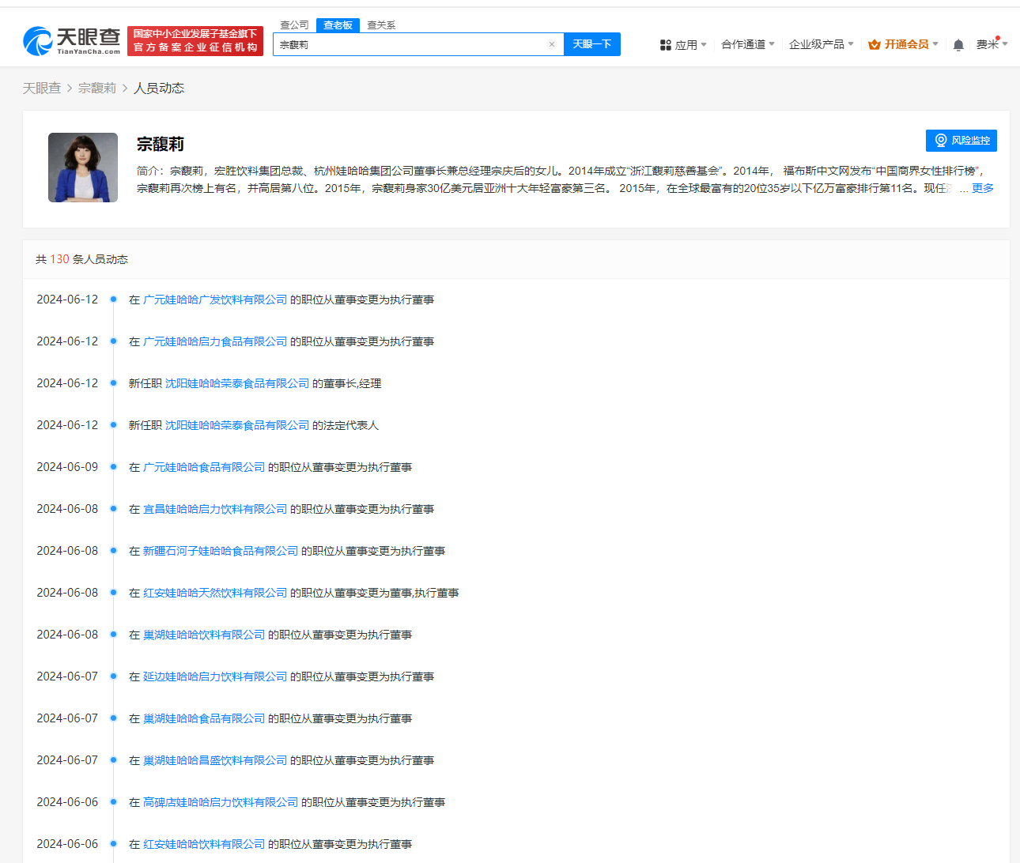Click the notification bell icon
This screenshot has width=1020, height=863.
click(958, 44)
